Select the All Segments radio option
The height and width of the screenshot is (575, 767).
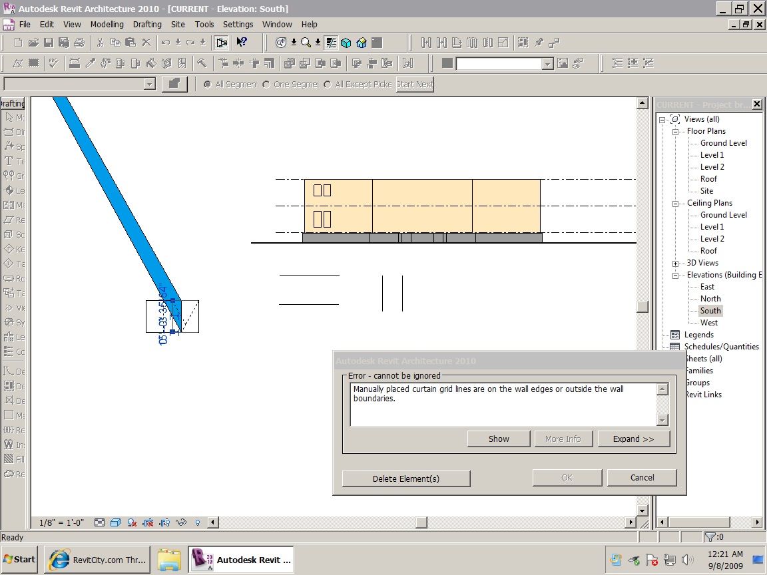coord(208,85)
